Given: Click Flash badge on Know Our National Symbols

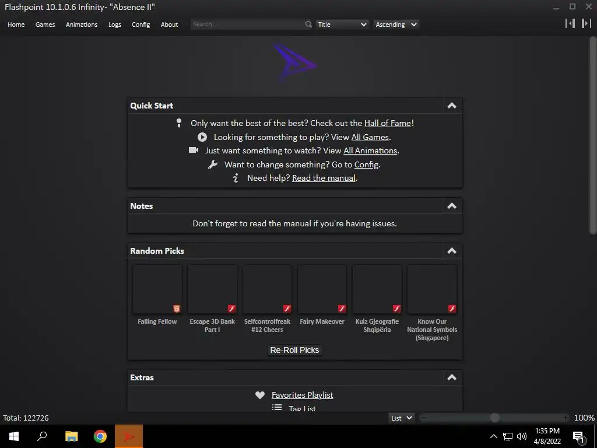Looking at the screenshot, I should [x=452, y=309].
